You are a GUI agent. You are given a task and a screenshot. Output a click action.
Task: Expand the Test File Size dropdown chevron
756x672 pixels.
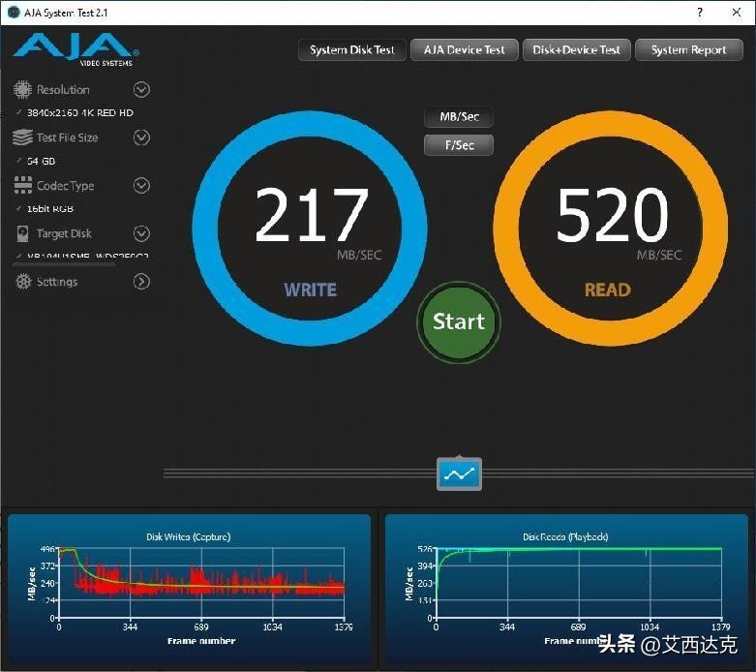tap(141, 137)
